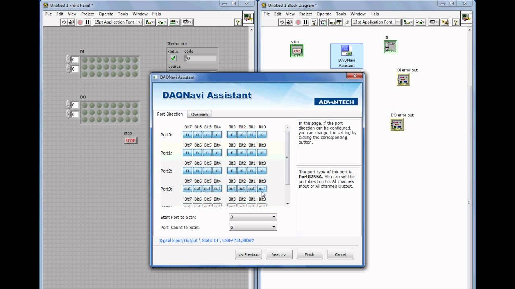This screenshot has height=289, width=515.
Task: Click Run arrow in Block Diagram toolbar
Action: (x=282, y=22)
